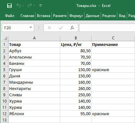Viewport: 135px width, 123px height.
Task: Open the Customize Quick Access Toolbar menu
Action: coord(41,5)
